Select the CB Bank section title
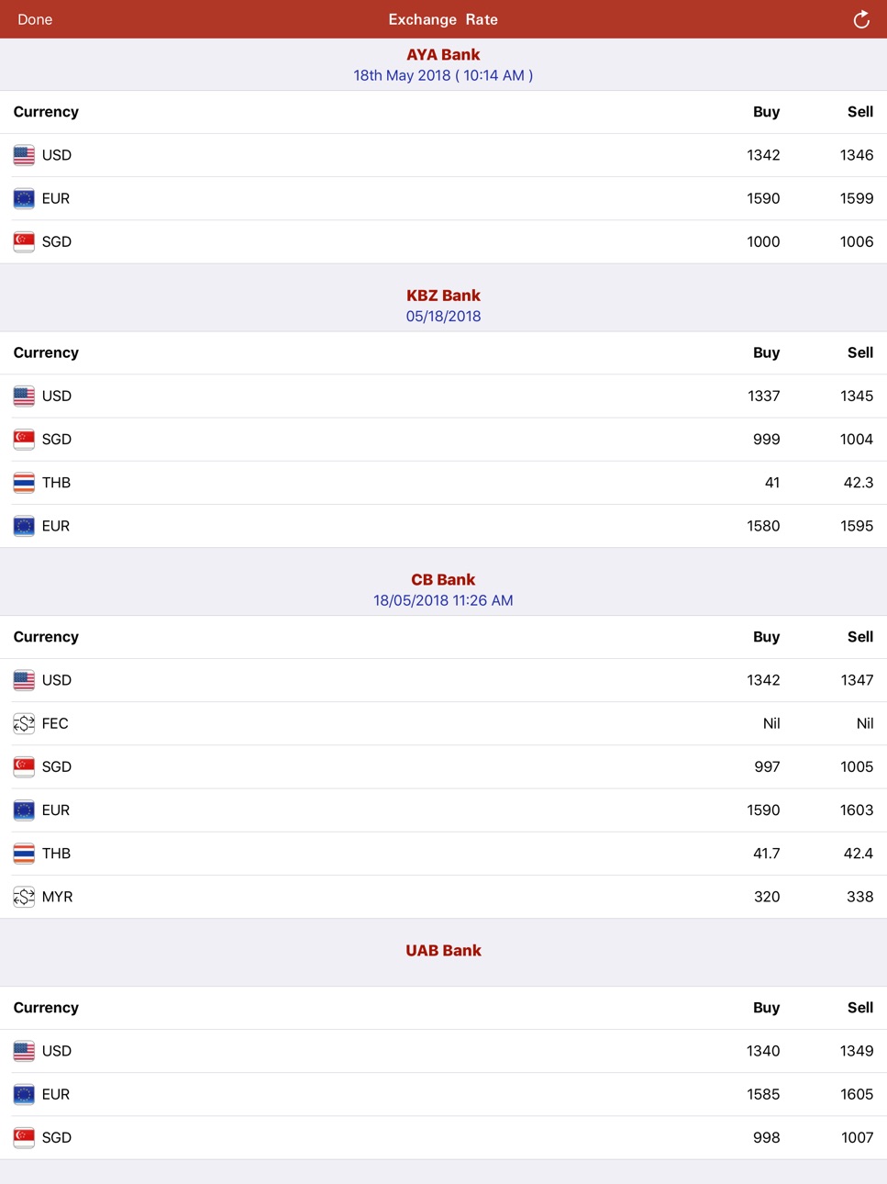The height and width of the screenshot is (1184, 887). [x=443, y=580]
